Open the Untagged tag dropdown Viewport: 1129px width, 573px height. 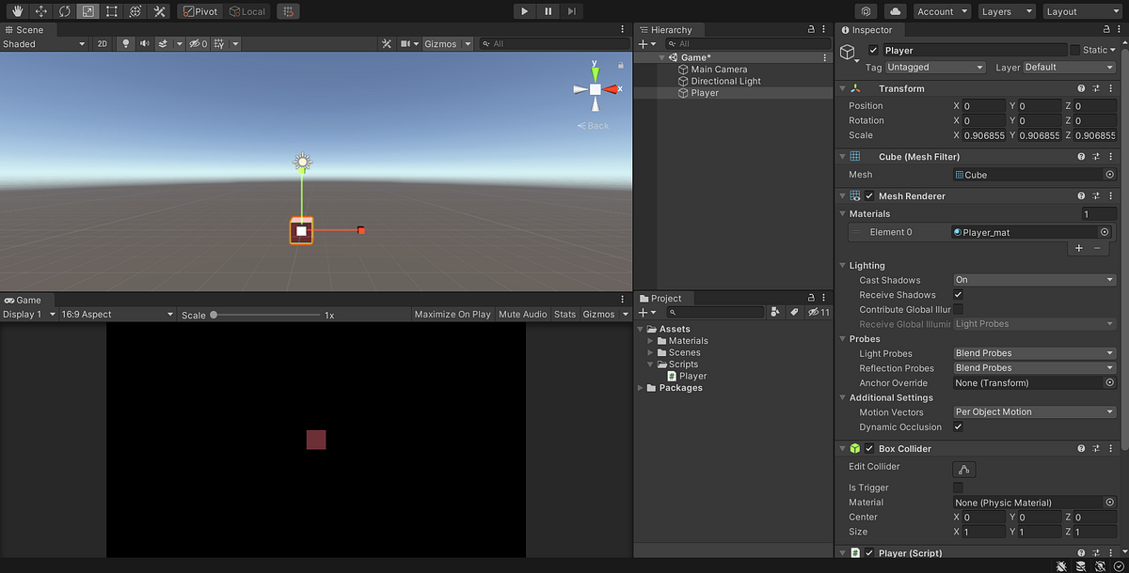click(934, 67)
